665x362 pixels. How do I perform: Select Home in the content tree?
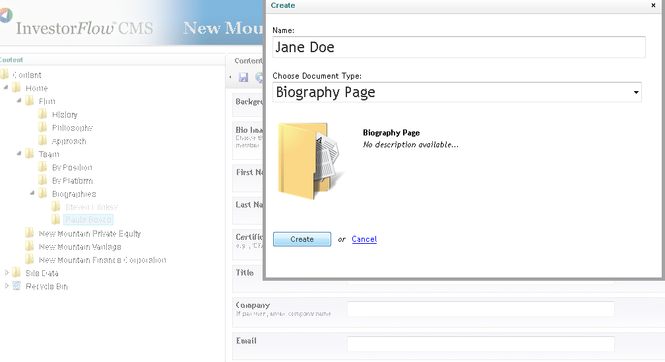[x=36, y=89]
